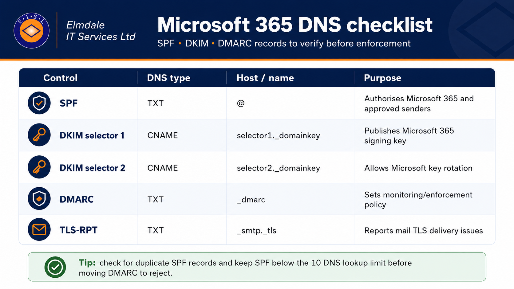Click selector2._domainkey host name
Screen dimensions: 514x289
coord(279,168)
